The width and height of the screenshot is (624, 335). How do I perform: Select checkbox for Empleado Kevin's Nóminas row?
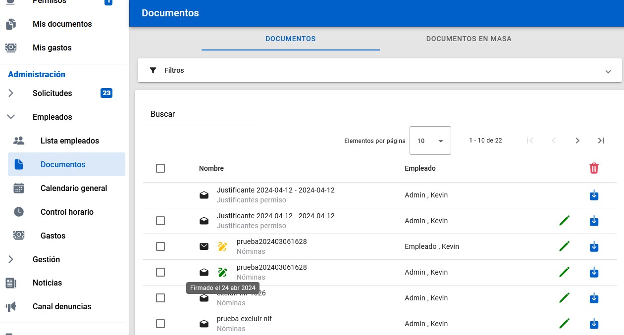[160, 246]
